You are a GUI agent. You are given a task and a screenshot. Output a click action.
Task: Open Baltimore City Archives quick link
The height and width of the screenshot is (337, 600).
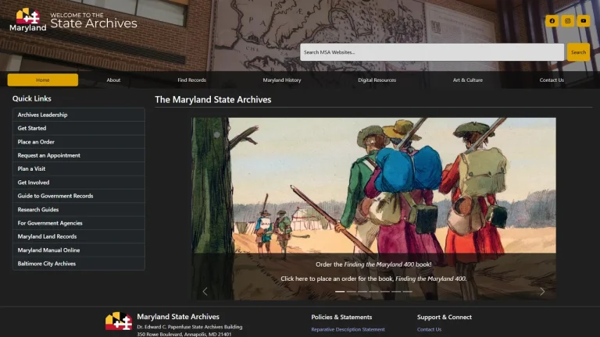pyautogui.click(x=78, y=263)
